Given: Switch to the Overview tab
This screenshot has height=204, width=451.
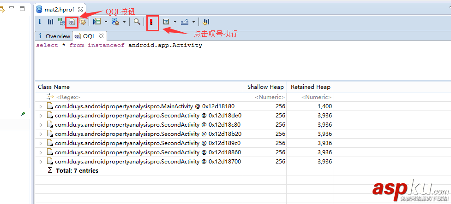Looking at the screenshot, I should pos(54,36).
